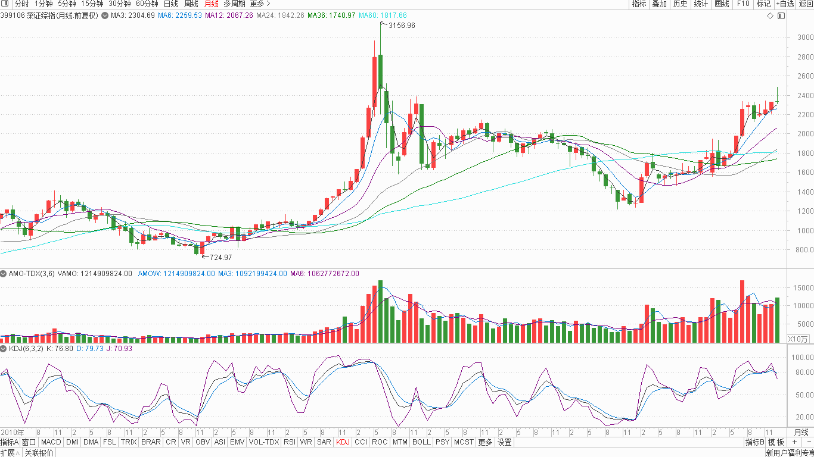Open the 设置 indicator settings

[505, 442]
